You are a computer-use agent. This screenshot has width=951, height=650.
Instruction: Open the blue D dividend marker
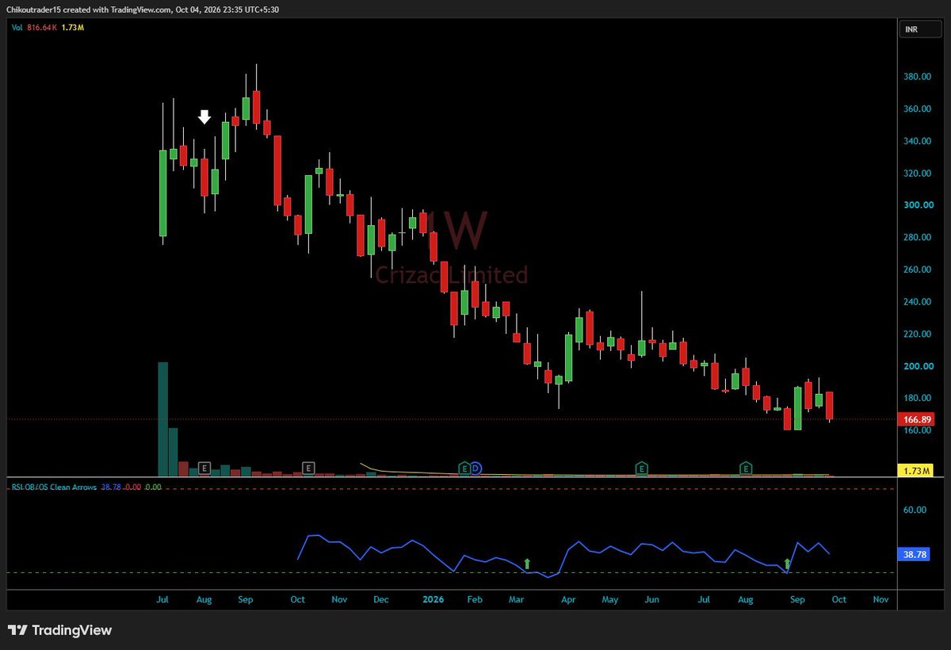coord(475,468)
